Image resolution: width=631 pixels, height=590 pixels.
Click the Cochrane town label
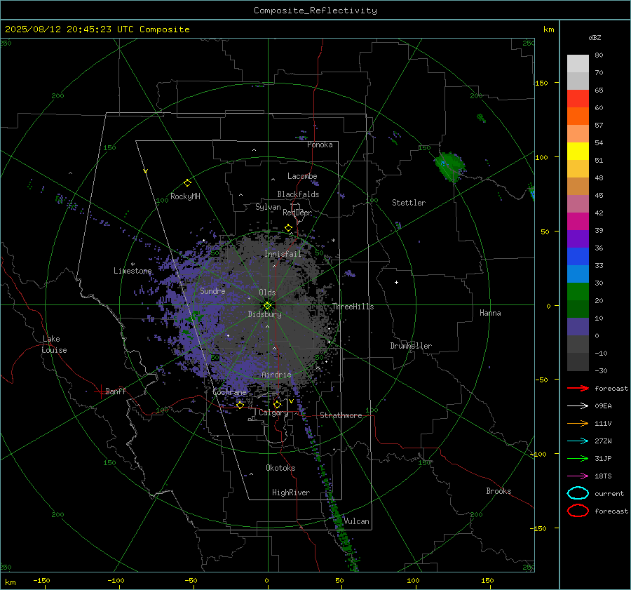click(x=229, y=392)
